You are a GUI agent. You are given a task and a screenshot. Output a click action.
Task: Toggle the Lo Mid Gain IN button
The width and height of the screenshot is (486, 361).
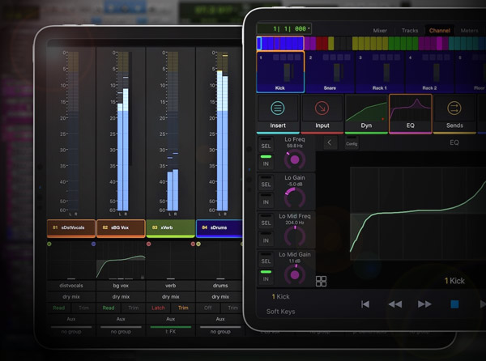click(266, 277)
